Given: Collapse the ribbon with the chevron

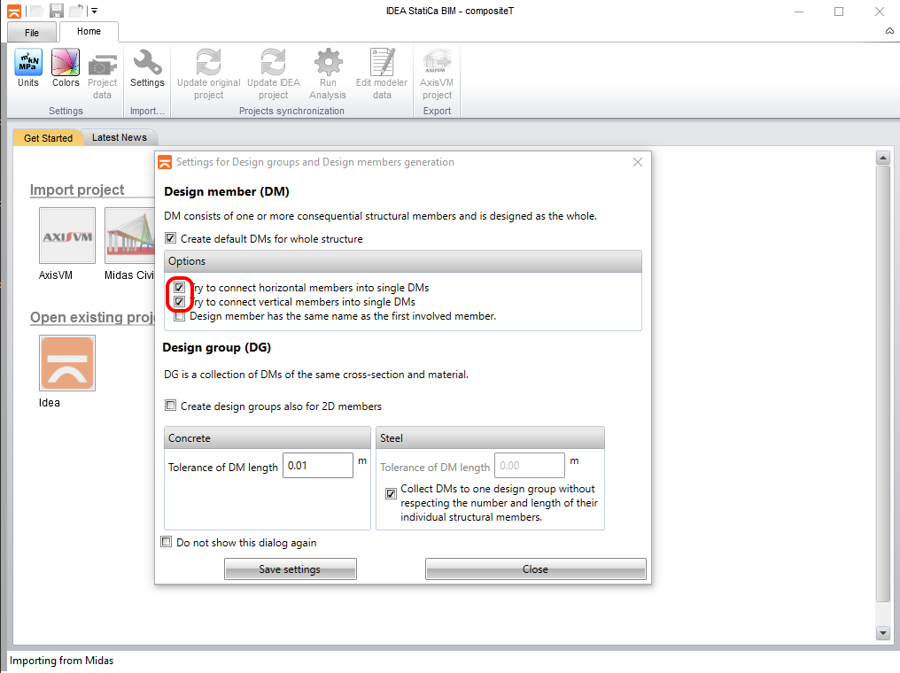Looking at the screenshot, I should (889, 31).
